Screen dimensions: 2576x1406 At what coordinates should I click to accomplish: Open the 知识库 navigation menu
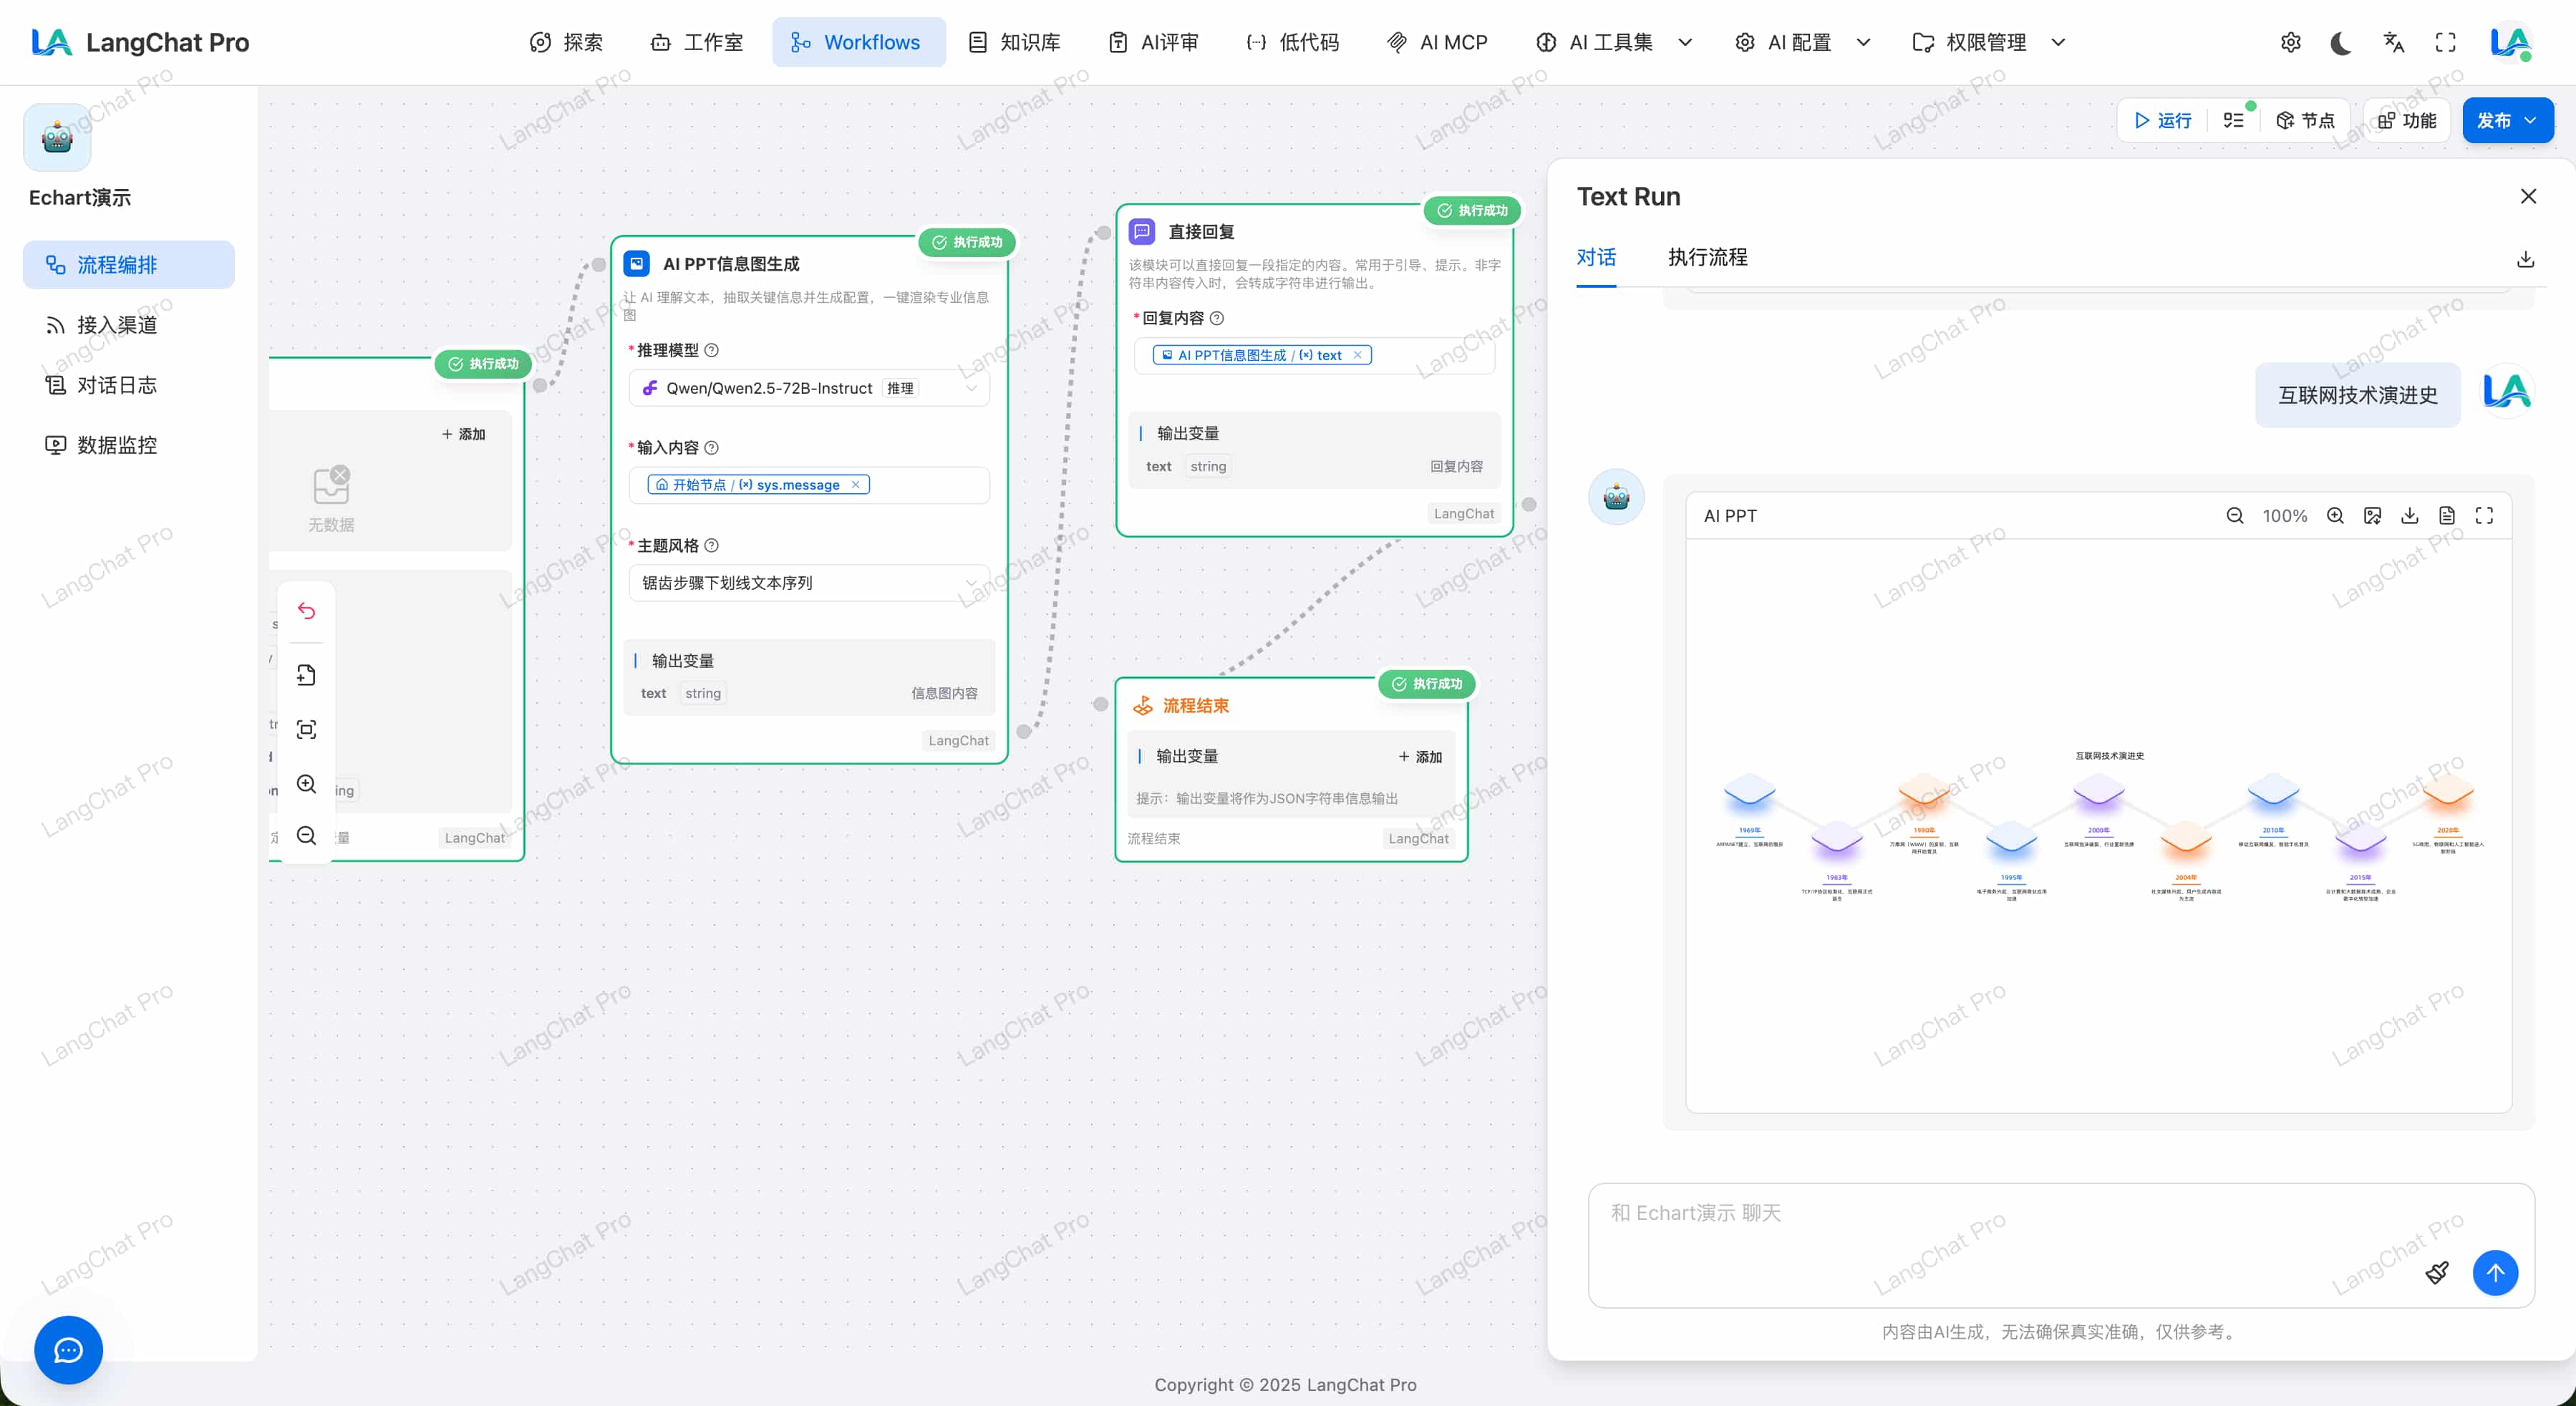click(1014, 43)
